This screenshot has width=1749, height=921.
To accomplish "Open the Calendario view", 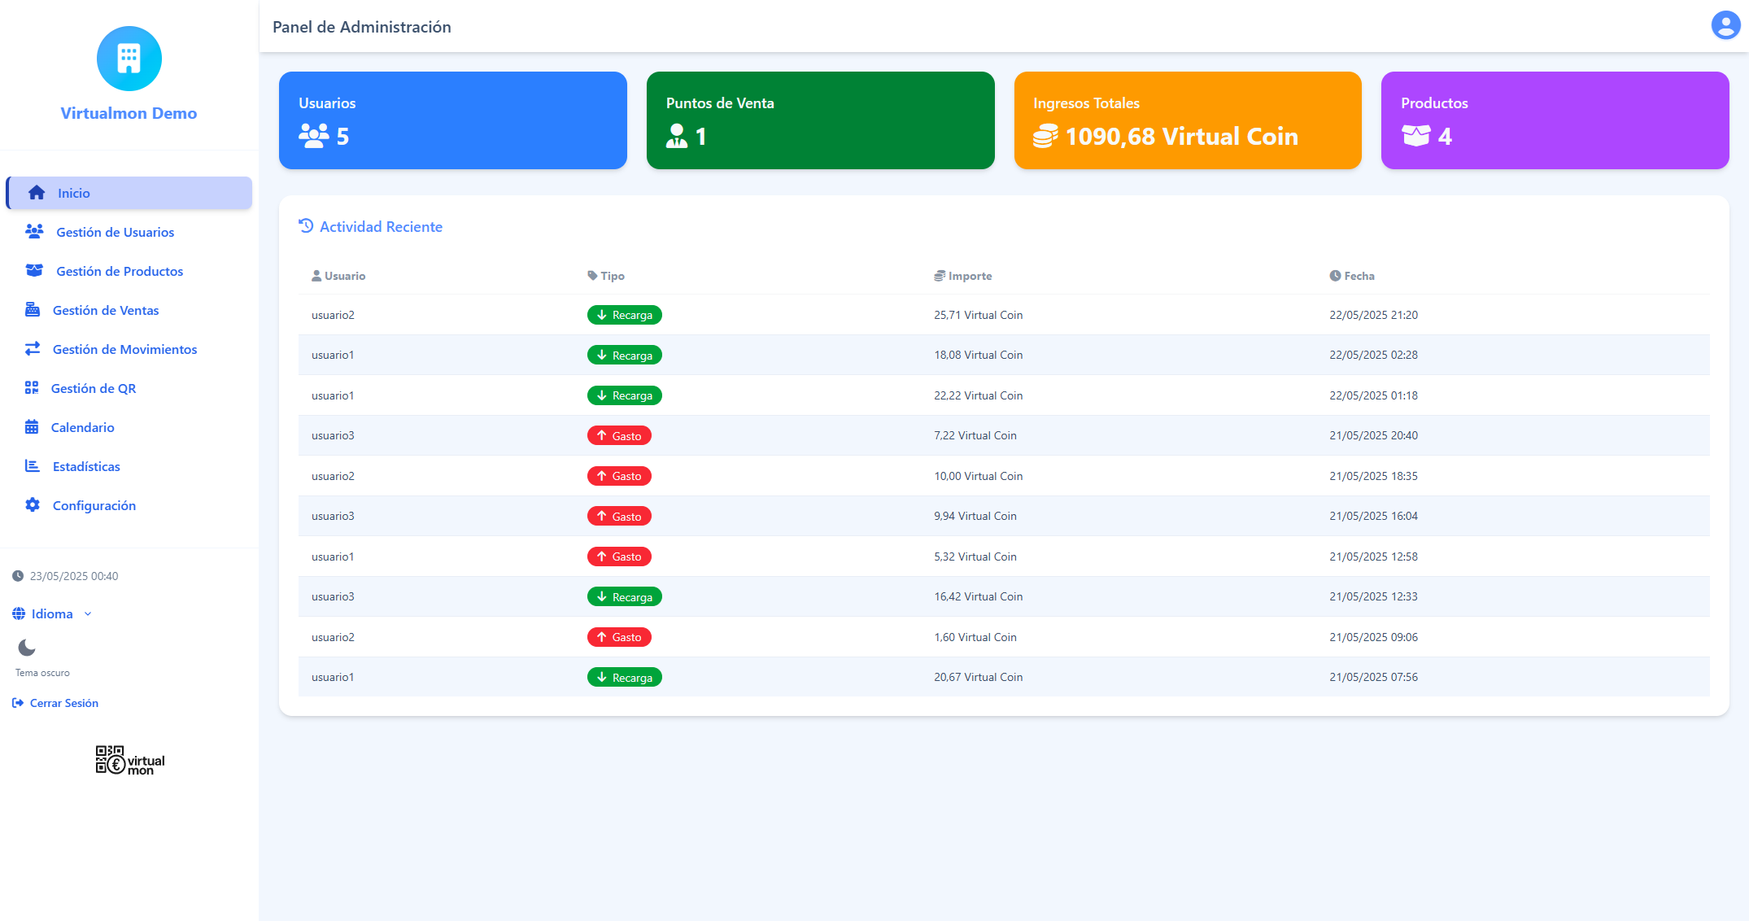I will tap(82, 427).
